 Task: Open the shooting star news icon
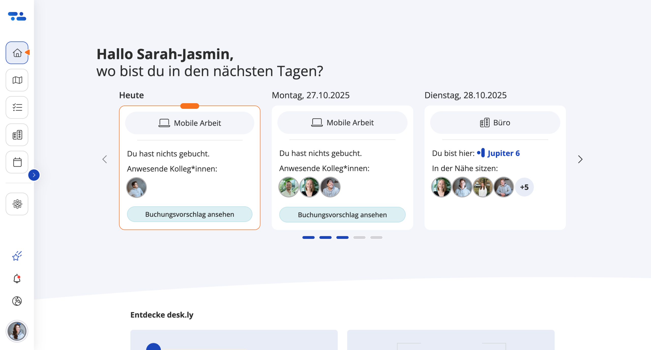[x=17, y=256]
